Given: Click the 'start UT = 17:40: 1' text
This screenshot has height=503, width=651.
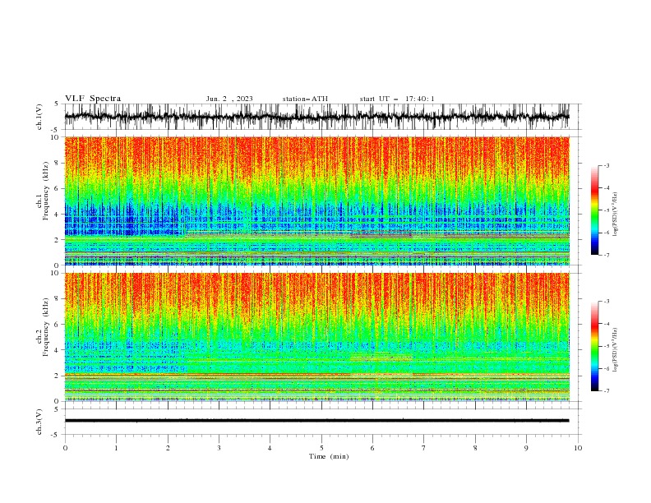Looking at the screenshot, I should click(397, 99).
